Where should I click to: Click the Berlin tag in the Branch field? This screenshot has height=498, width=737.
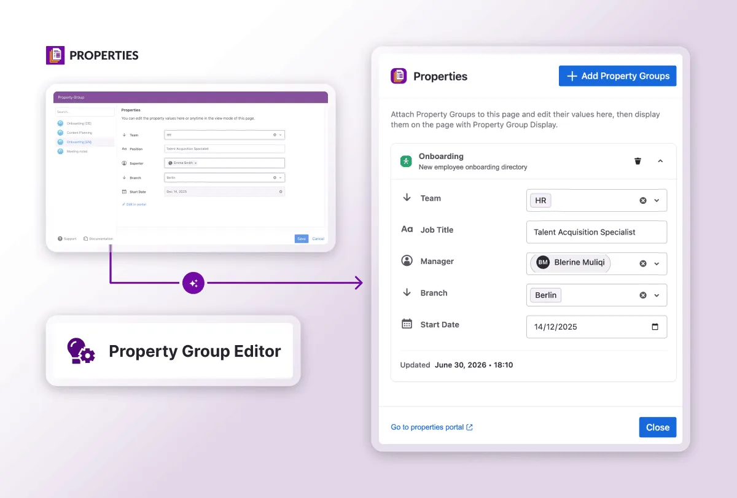click(x=545, y=295)
